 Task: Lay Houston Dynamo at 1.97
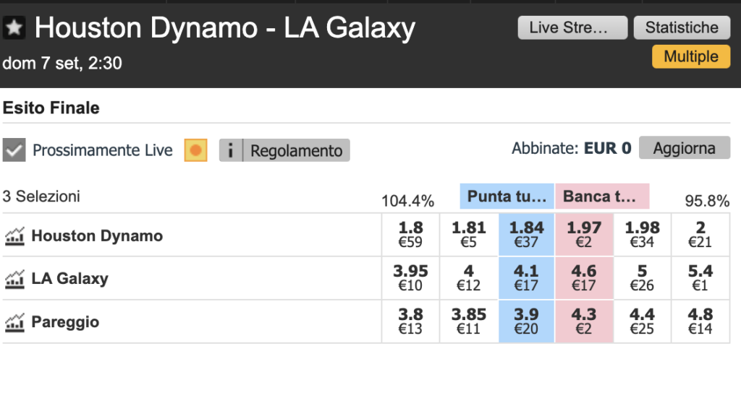(x=584, y=235)
